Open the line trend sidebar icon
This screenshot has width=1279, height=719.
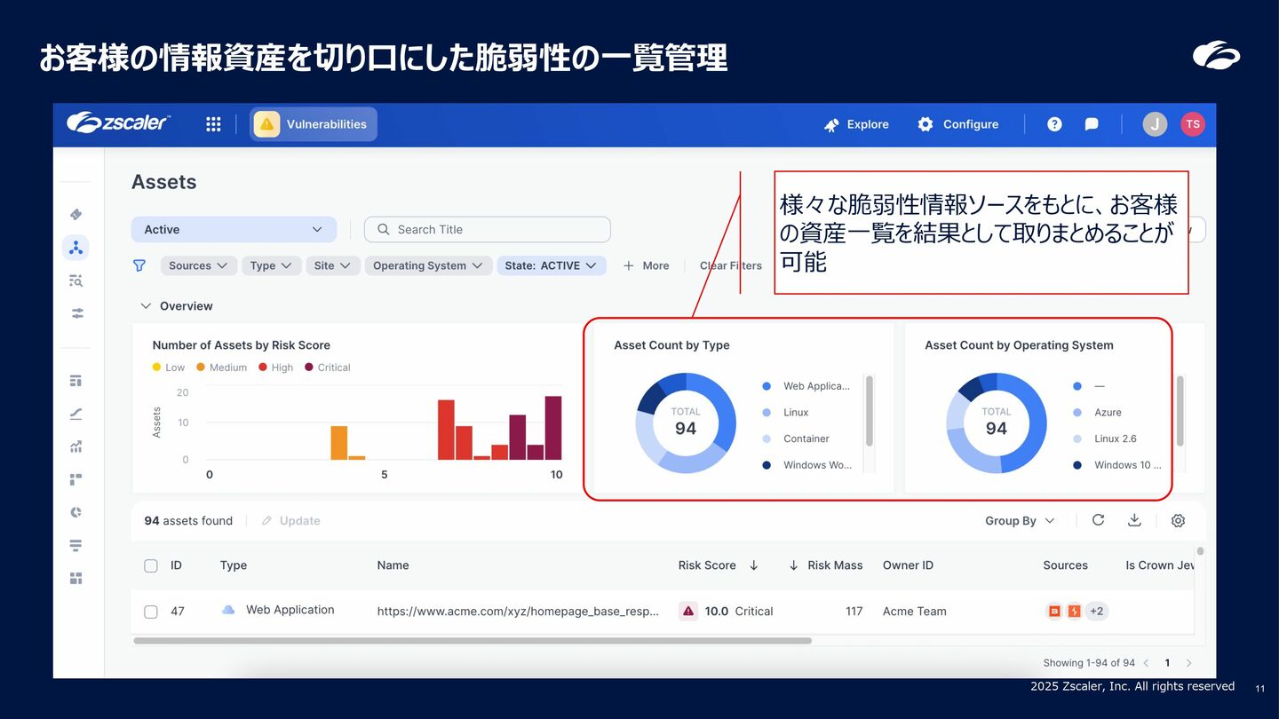pos(76,414)
